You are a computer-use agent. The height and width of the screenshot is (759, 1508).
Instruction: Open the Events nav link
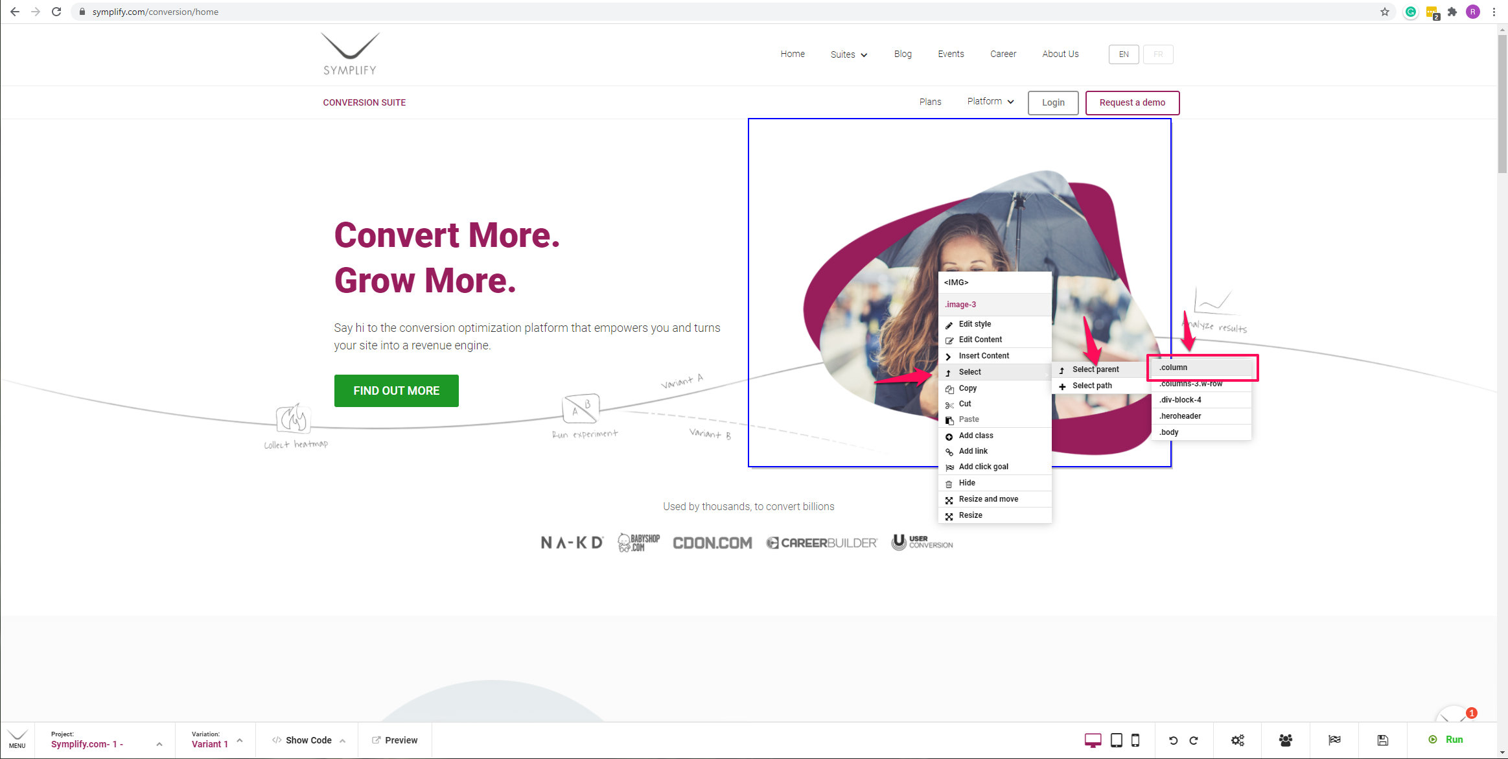(951, 54)
